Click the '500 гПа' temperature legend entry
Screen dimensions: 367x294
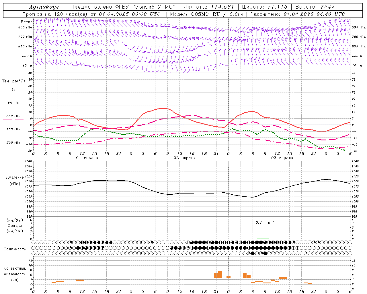pos(13,143)
